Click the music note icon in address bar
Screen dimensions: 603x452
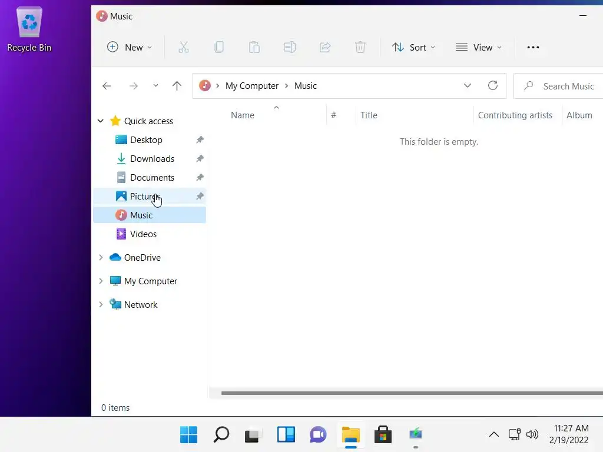point(205,86)
